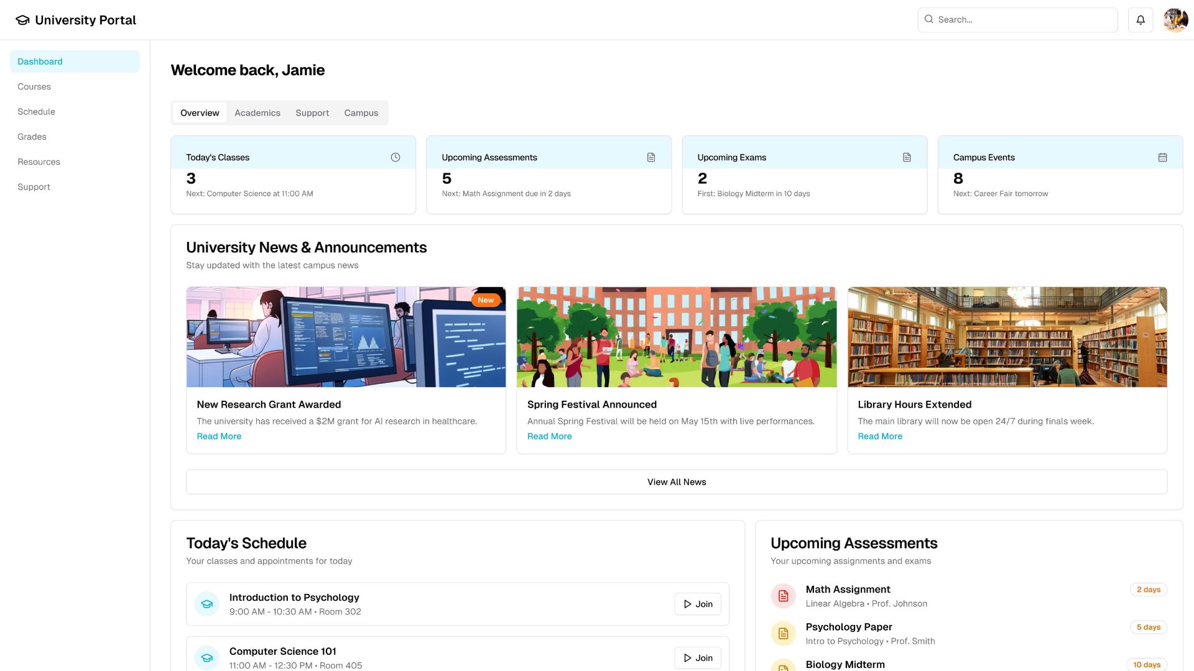Click the 'Library Hours Extended' headline
This screenshot has height=671, width=1194.
pyautogui.click(x=915, y=404)
